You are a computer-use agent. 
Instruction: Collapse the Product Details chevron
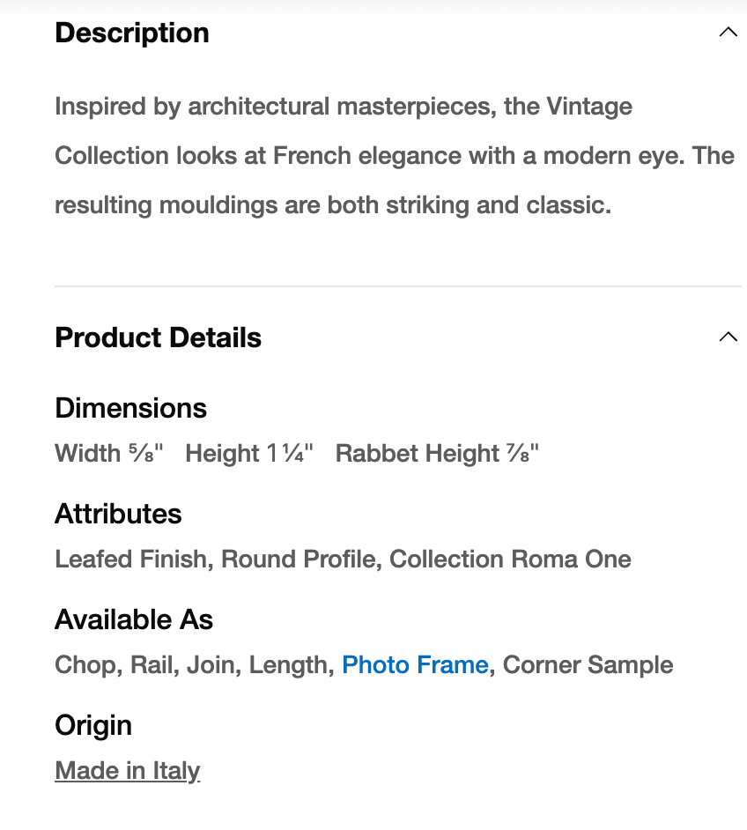(728, 337)
